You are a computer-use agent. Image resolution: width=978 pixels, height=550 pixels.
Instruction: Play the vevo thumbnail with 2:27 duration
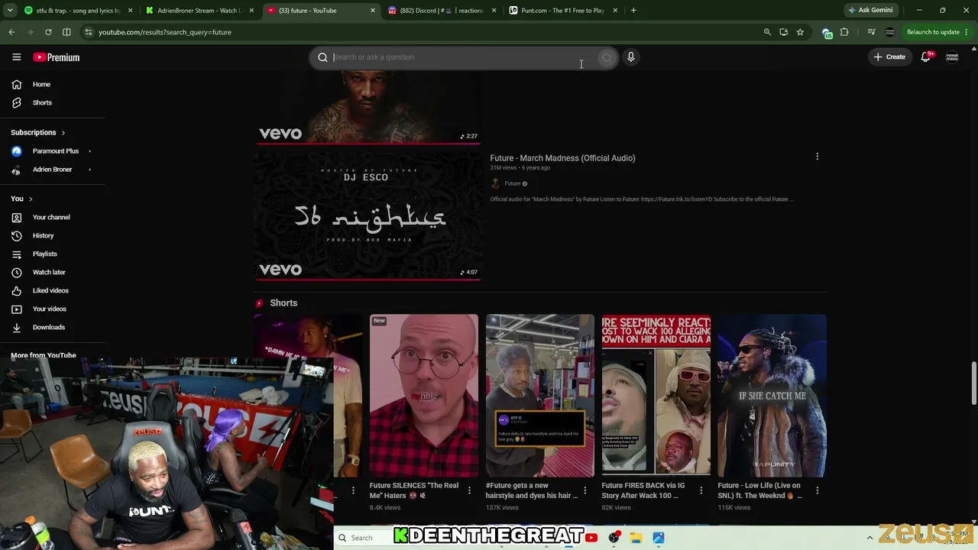(x=368, y=107)
